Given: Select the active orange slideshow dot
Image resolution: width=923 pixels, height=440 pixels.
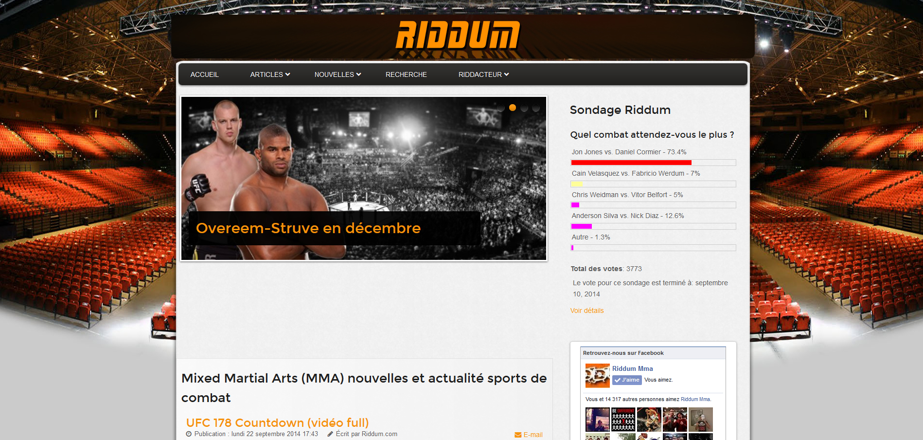Looking at the screenshot, I should pos(513,108).
